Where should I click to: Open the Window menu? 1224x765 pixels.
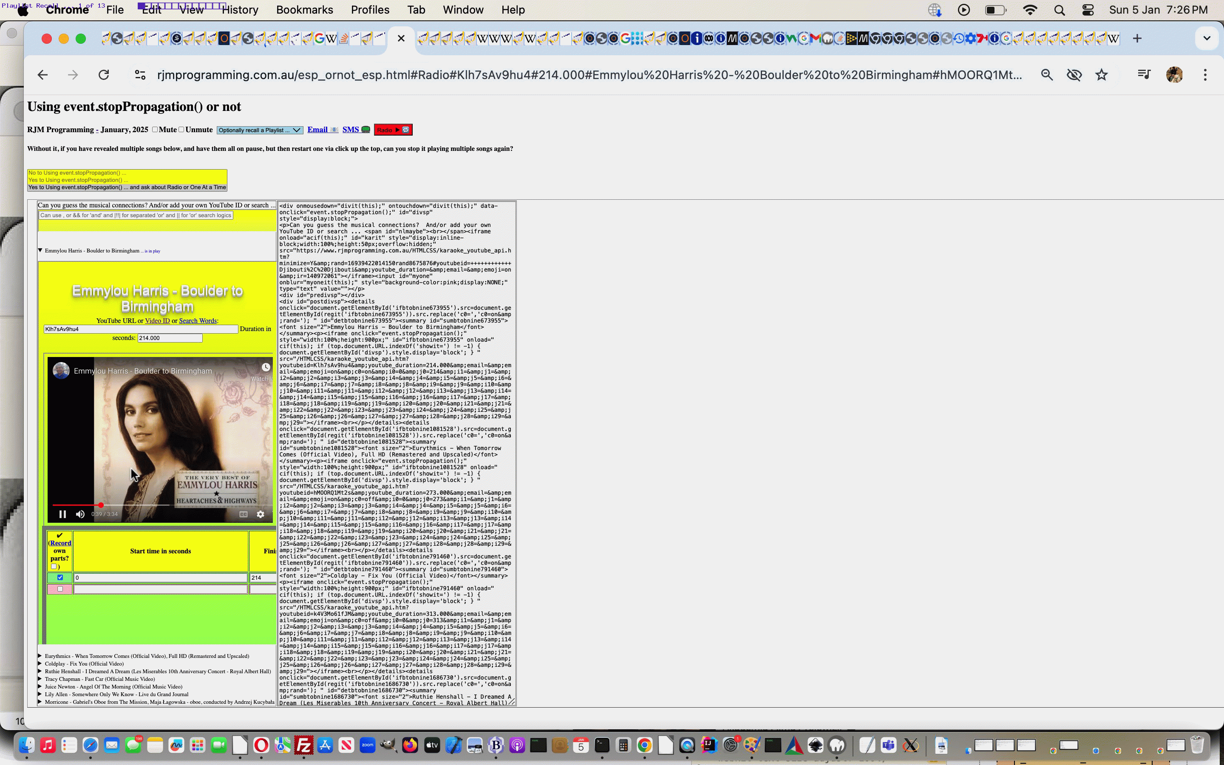tap(463, 10)
